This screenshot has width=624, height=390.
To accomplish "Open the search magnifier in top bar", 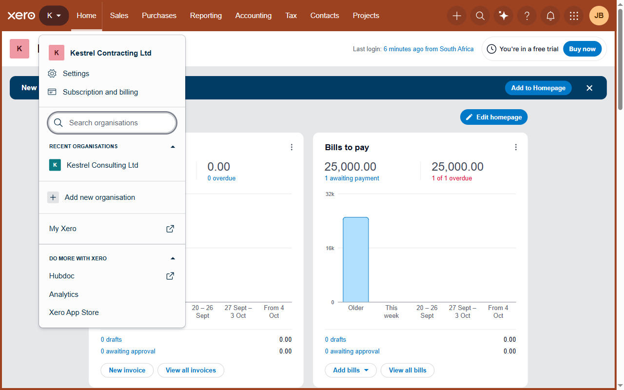I will tap(480, 16).
